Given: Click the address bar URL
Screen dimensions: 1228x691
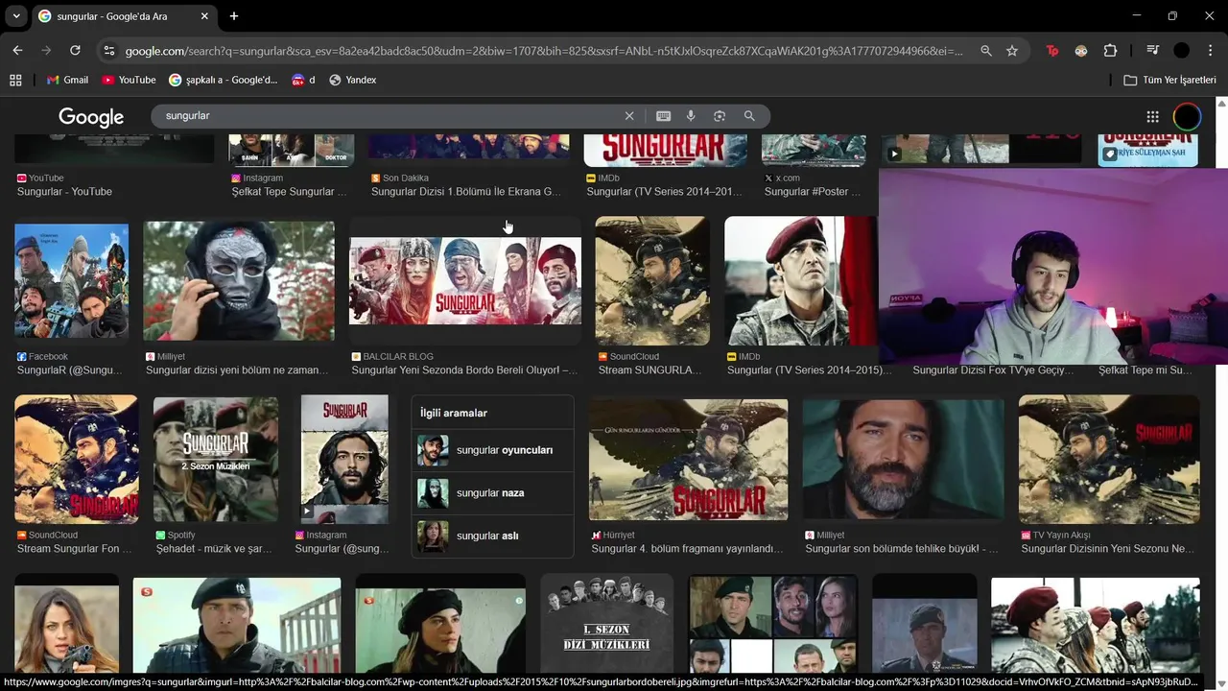Looking at the screenshot, I should [544, 51].
